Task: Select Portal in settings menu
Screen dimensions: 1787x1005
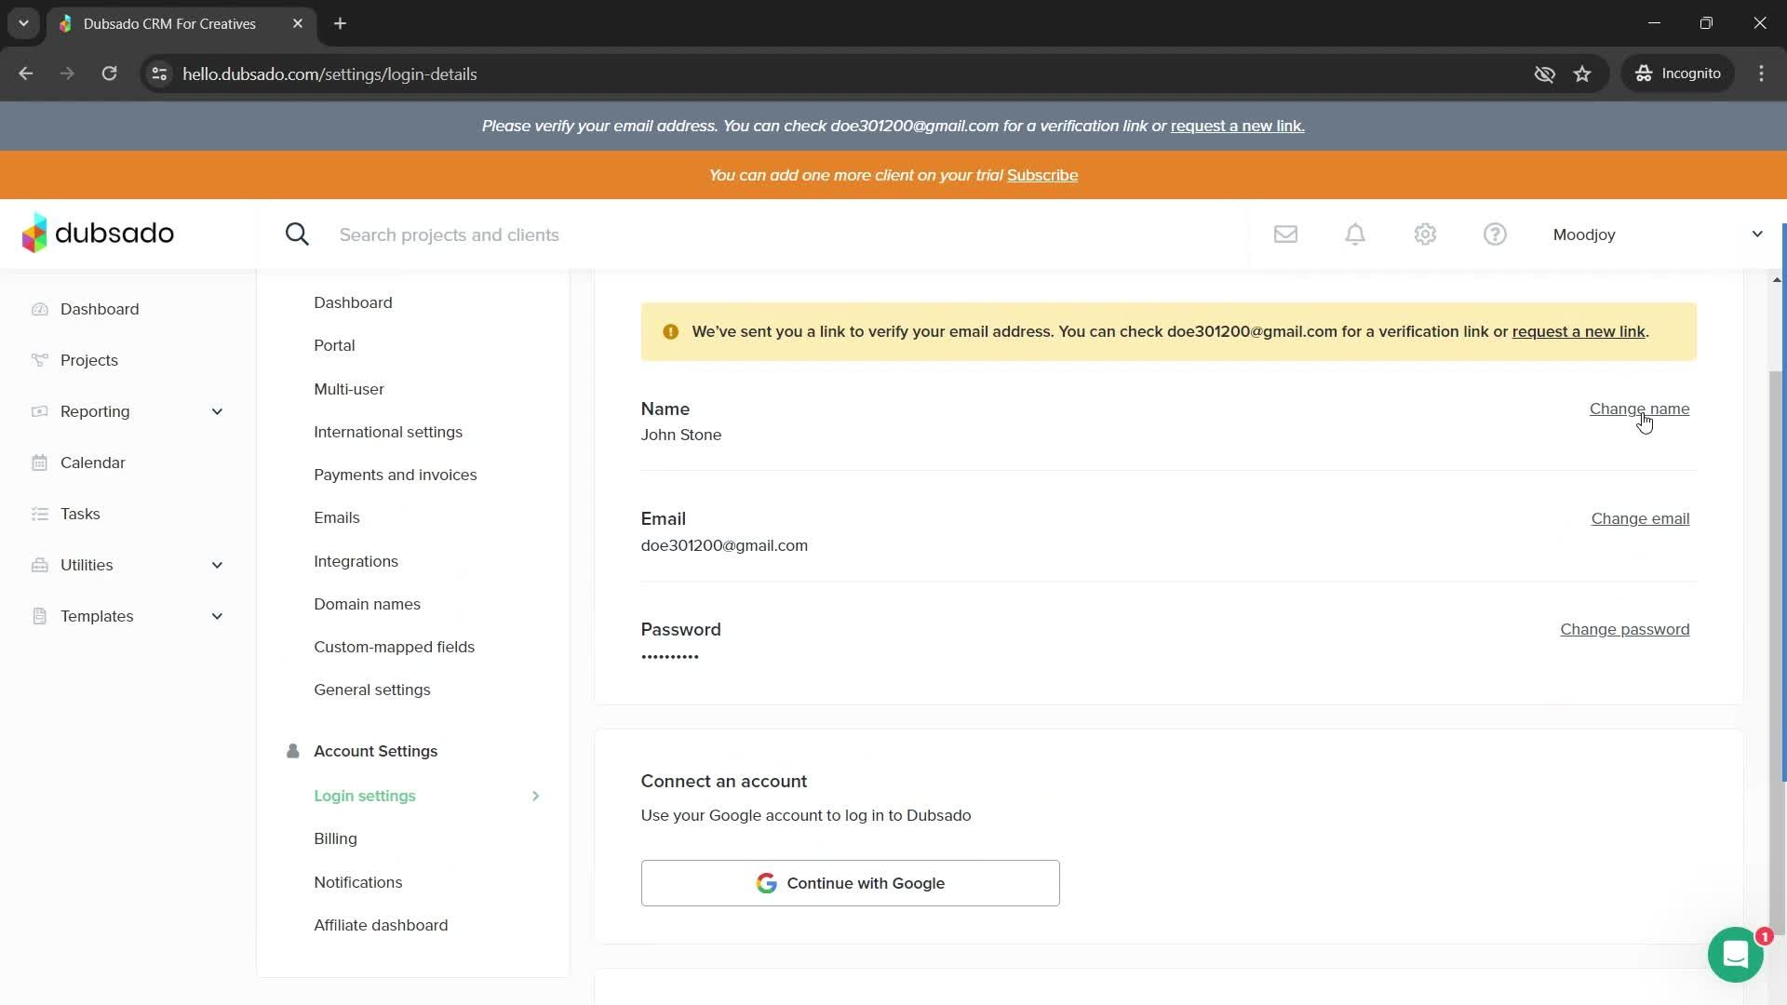Action: (334, 345)
